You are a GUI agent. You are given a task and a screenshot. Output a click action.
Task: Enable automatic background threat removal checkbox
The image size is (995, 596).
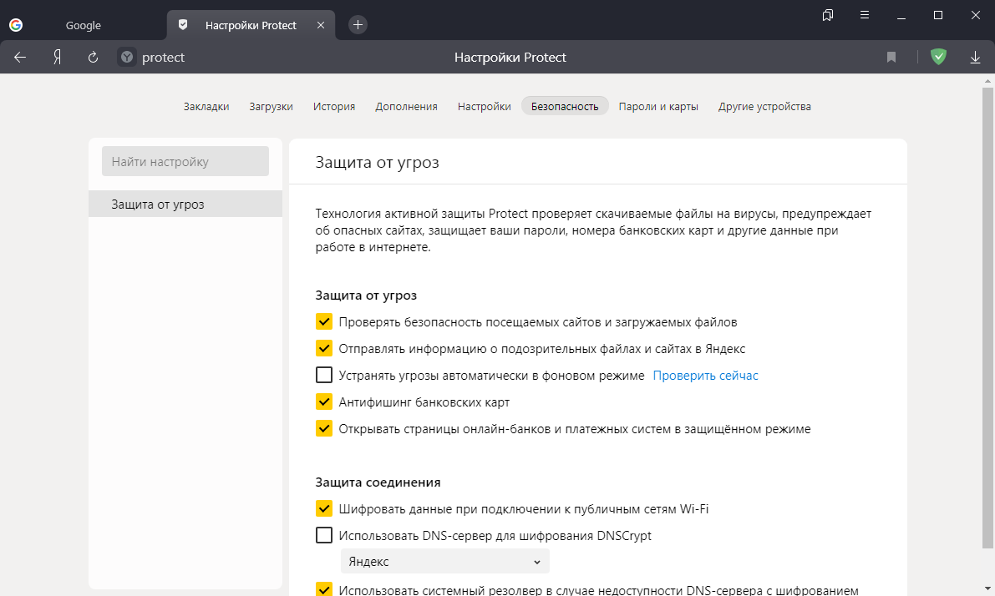(324, 376)
